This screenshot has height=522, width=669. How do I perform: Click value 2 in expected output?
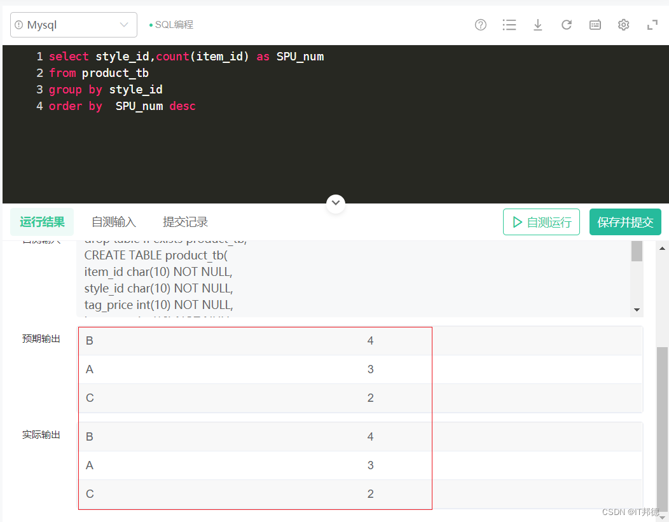click(x=370, y=398)
